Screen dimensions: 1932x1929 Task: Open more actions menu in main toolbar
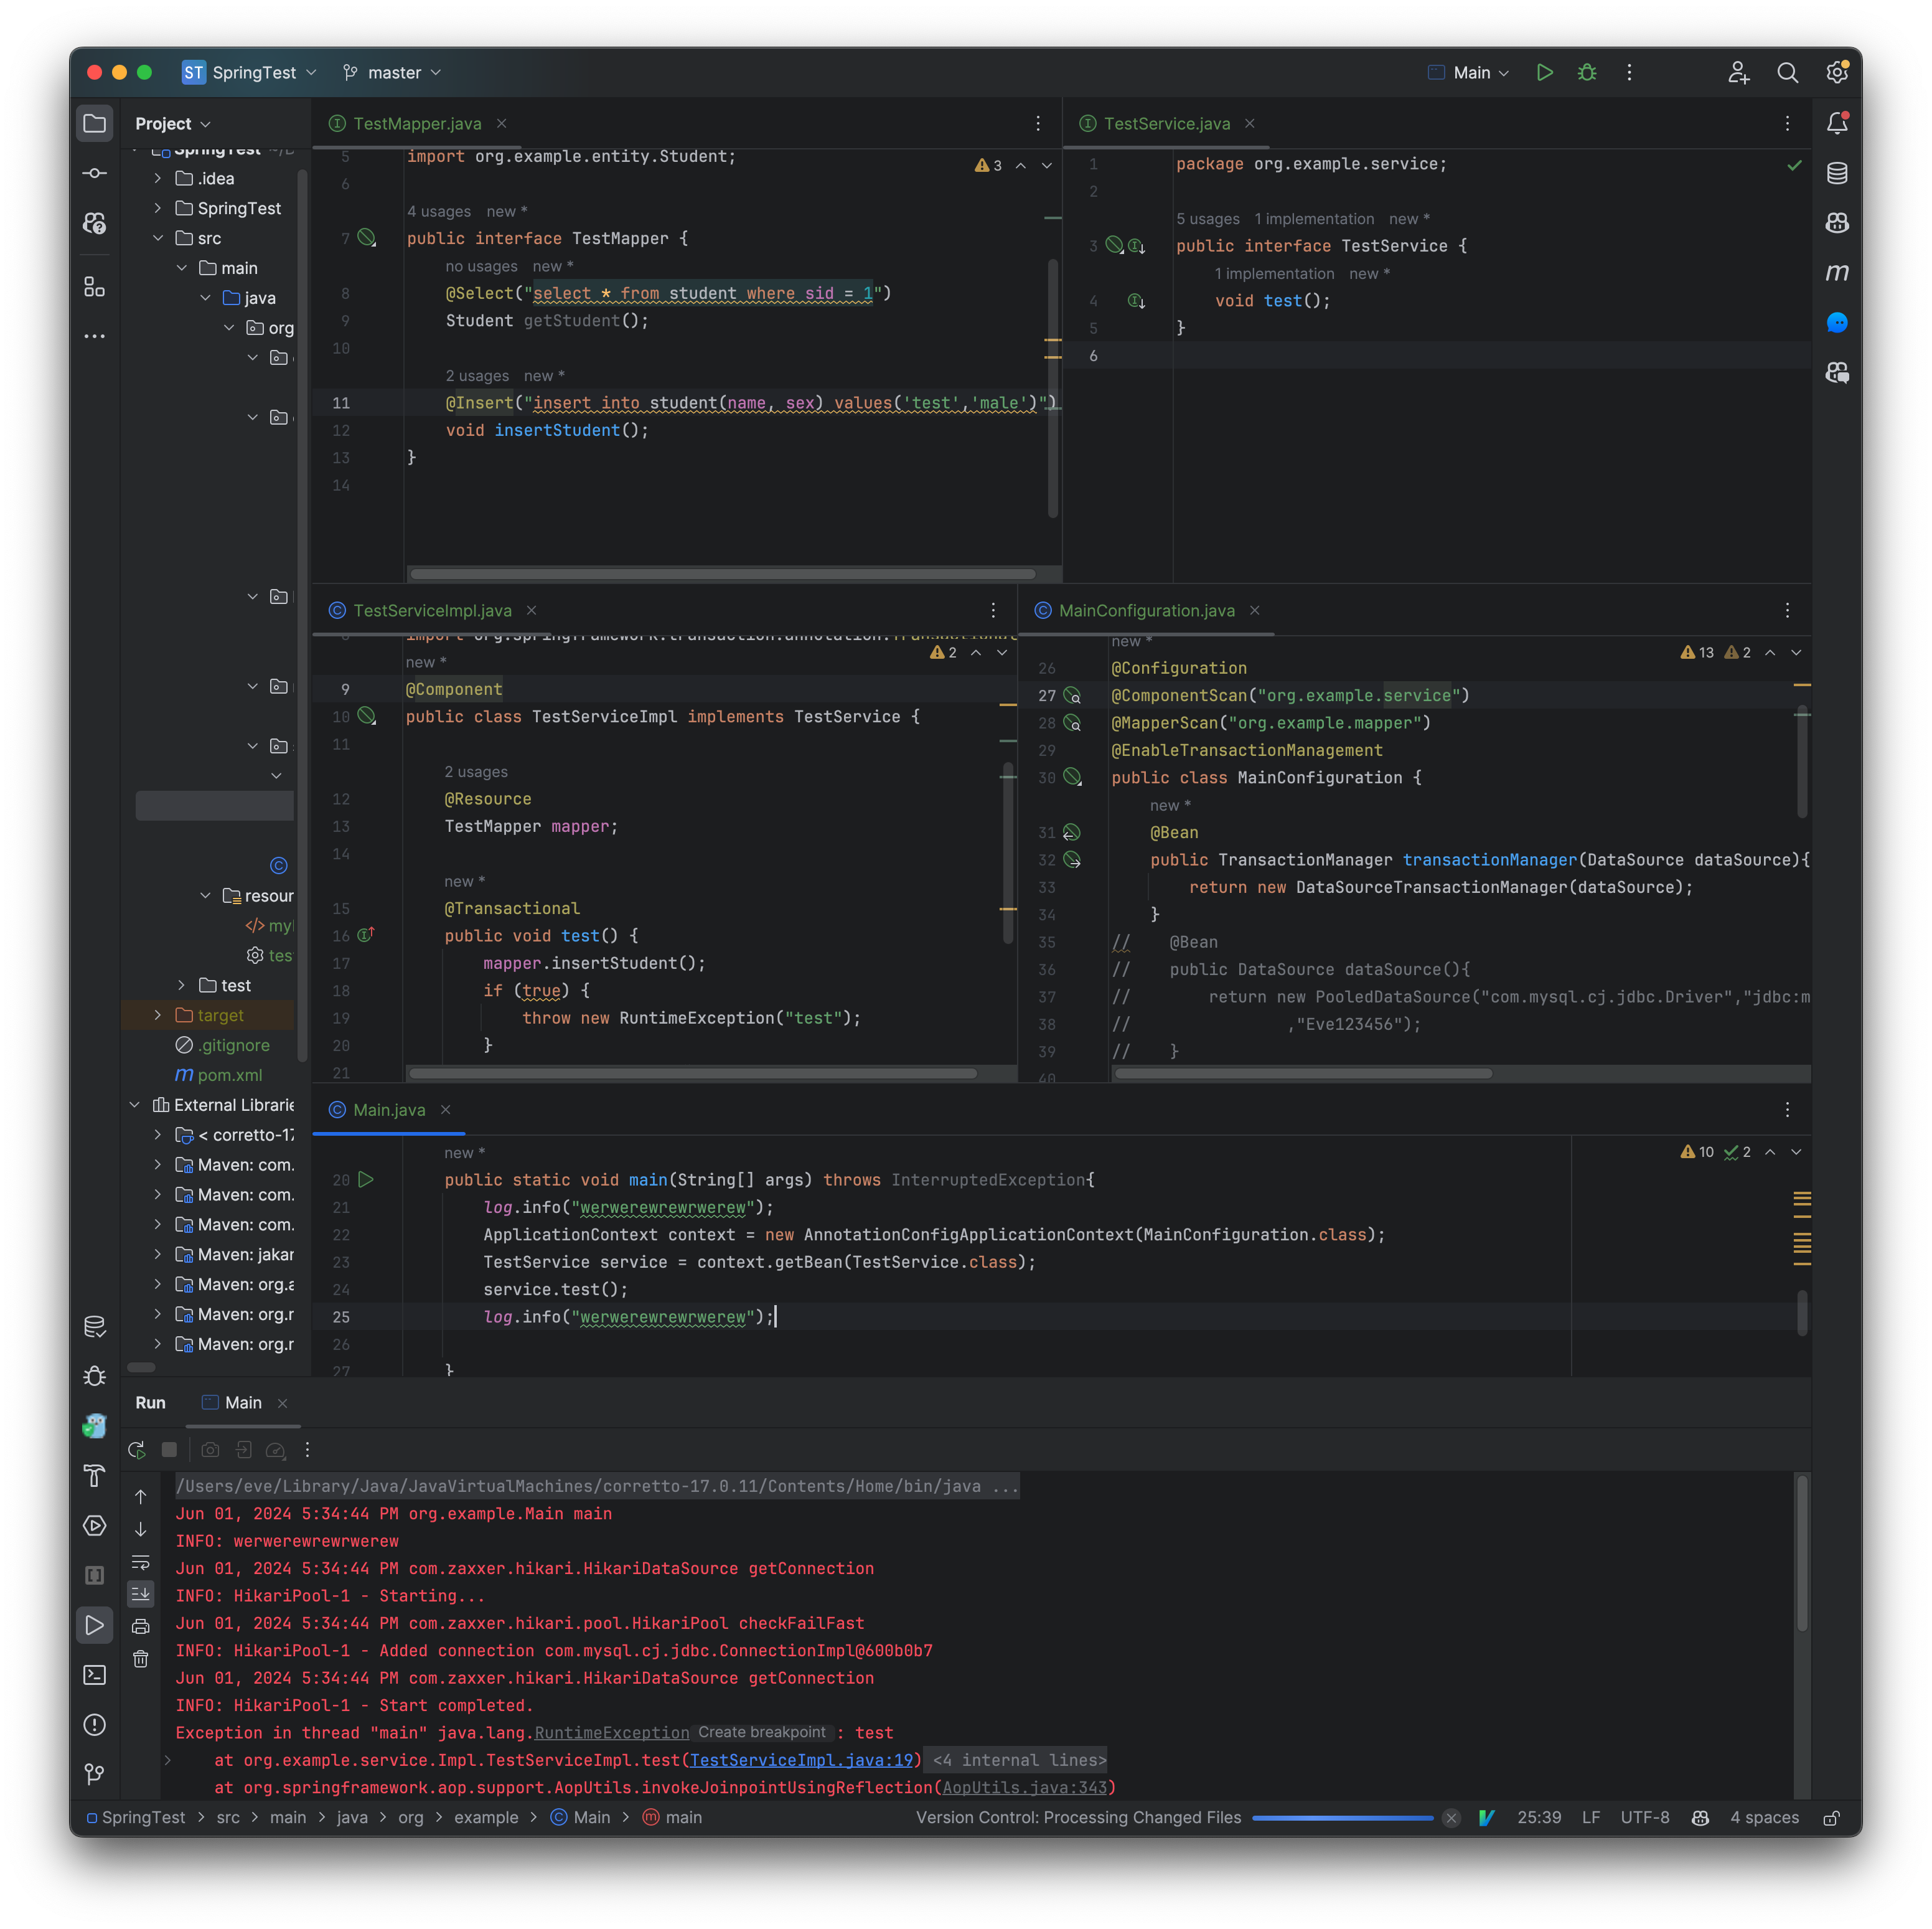1629,72
